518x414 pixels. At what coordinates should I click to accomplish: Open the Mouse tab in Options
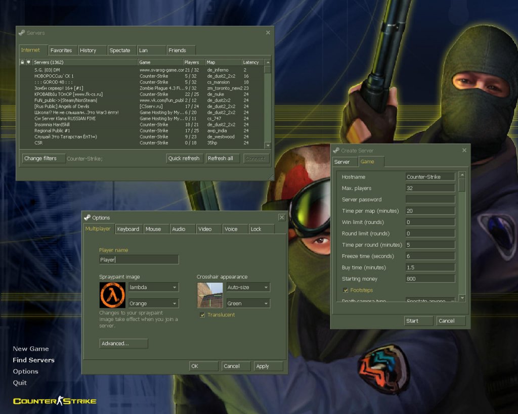156,229
